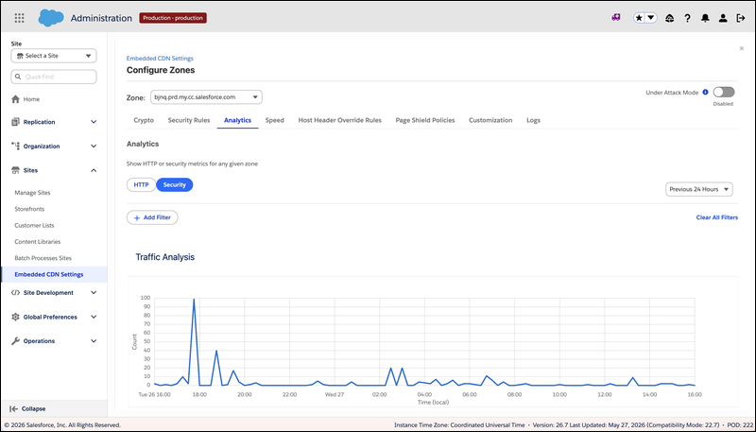Screen dimensions: 756x432
Task: Click the Quick Find magnifier icon
Action: tap(18, 77)
